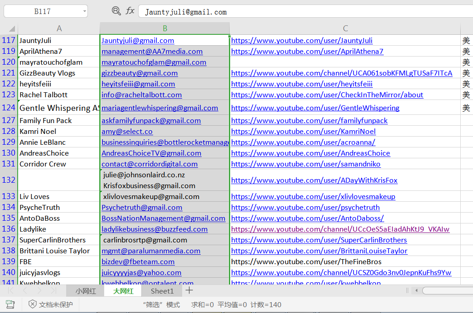Click the document protection status icon
473x313 pixels.
click(32, 304)
